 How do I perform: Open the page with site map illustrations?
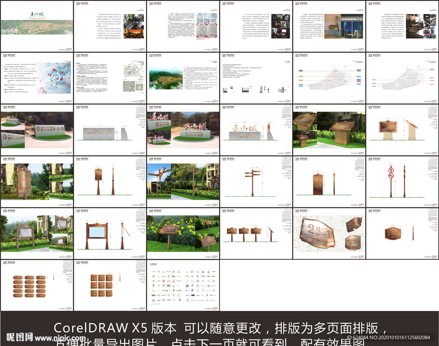(110, 78)
